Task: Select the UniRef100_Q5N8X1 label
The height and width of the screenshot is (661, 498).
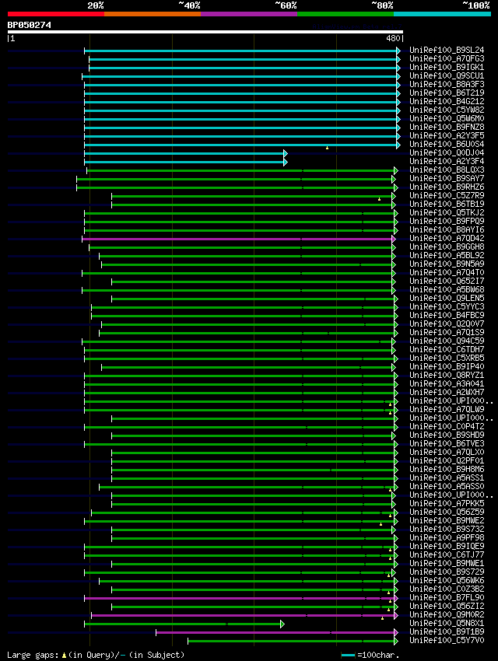Action: pyautogui.click(x=447, y=623)
